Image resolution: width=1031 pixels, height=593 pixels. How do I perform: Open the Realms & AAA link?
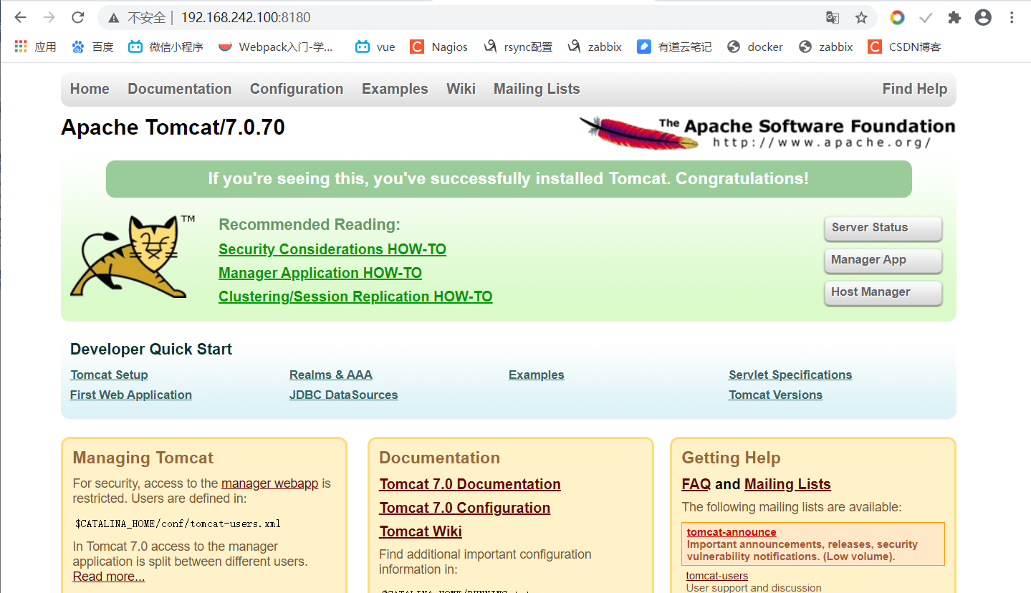pyautogui.click(x=331, y=375)
